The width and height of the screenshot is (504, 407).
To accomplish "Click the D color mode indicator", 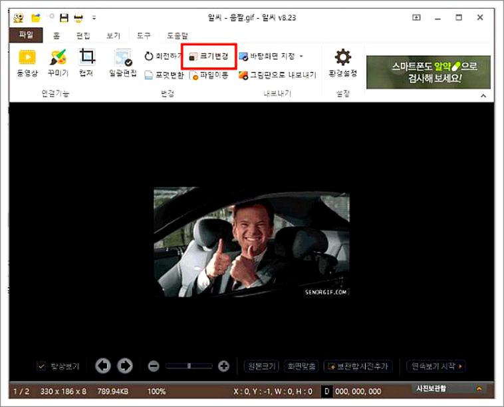I will pyautogui.click(x=327, y=392).
